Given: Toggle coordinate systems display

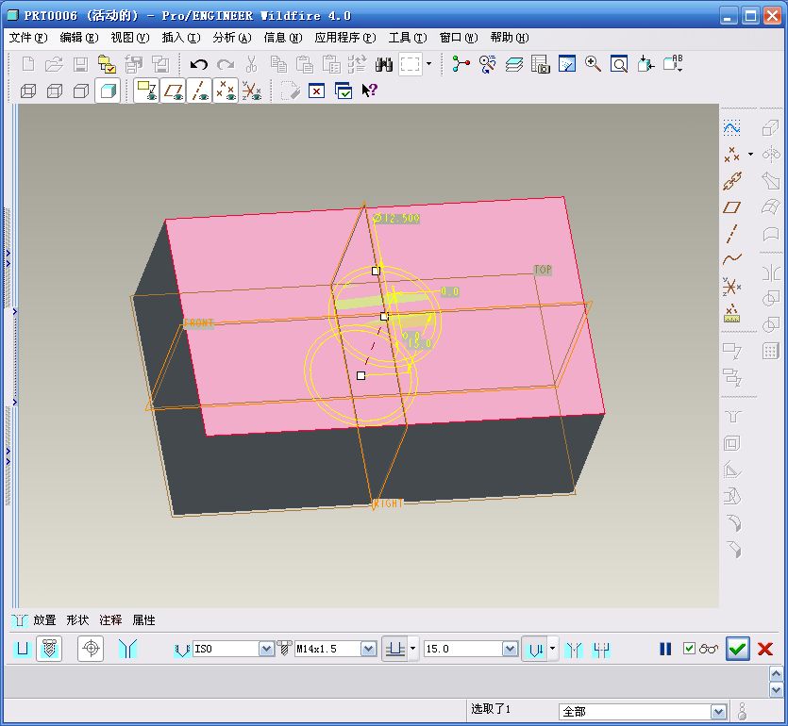Looking at the screenshot, I should point(252,91).
